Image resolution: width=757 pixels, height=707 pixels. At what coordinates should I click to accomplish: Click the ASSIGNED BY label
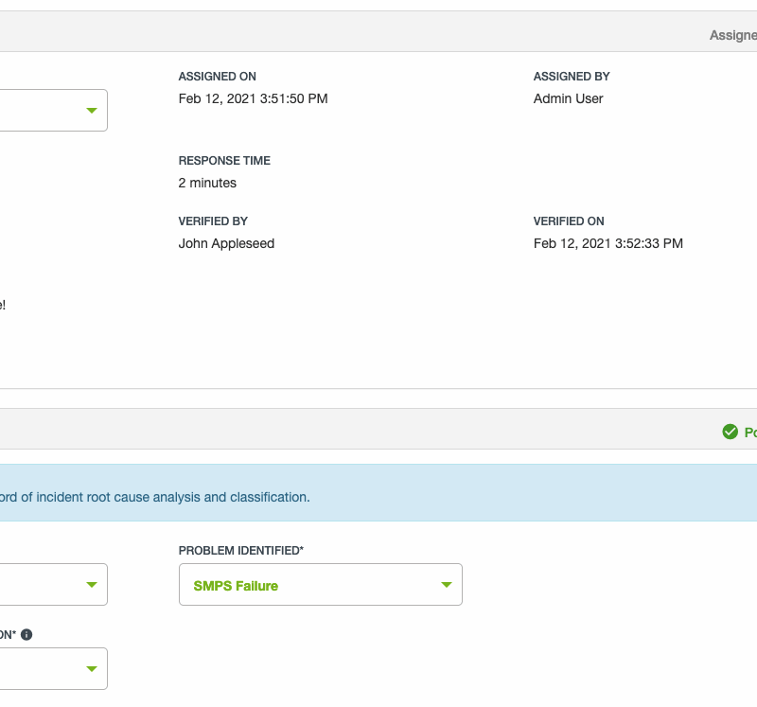(572, 77)
